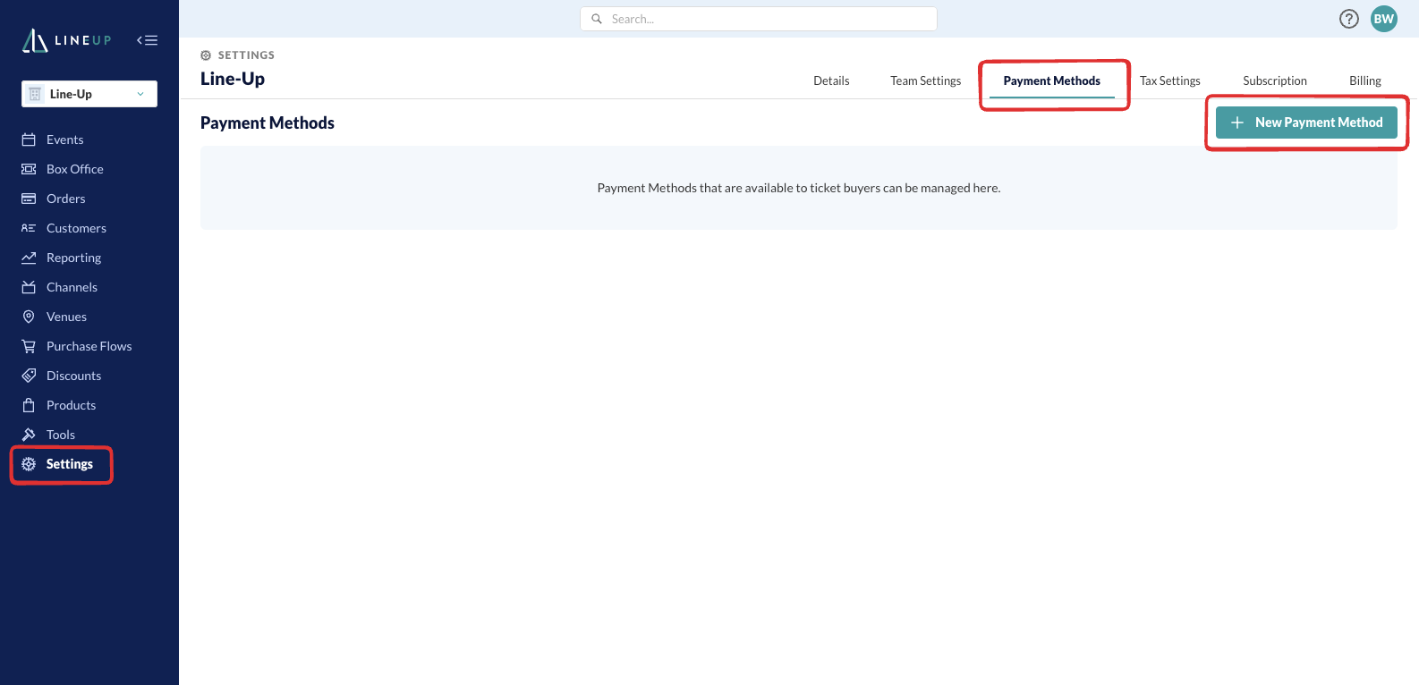Switch to the Details tab
Viewport: 1419px width, 685px height.
tap(831, 80)
